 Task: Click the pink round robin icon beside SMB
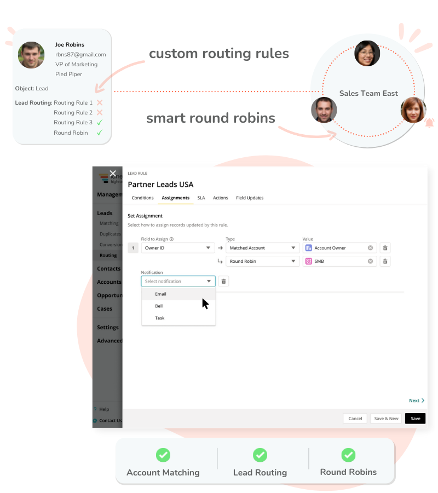click(308, 261)
